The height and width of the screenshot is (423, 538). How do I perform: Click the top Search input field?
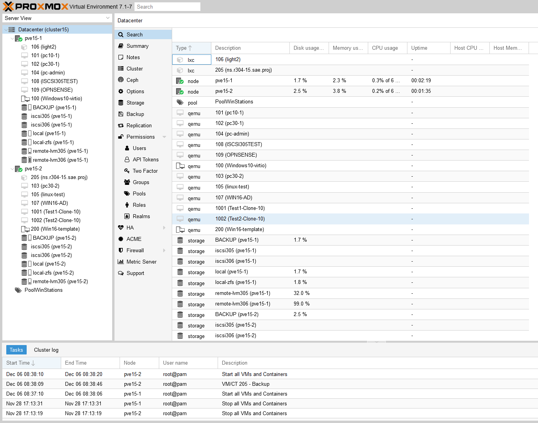point(167,7)
